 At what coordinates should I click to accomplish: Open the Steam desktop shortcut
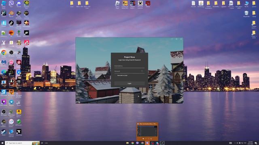coord(4,132)
